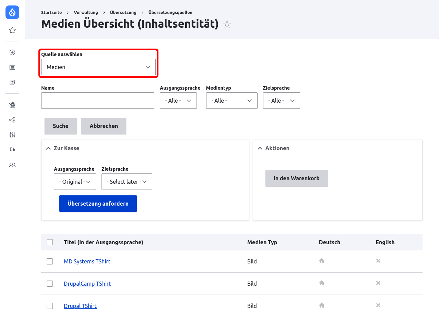Click Deutsch home icon for Drupal TShirt
Image resolution: width=439 pixels, height=324 pixels.
[x=322, y=305]
